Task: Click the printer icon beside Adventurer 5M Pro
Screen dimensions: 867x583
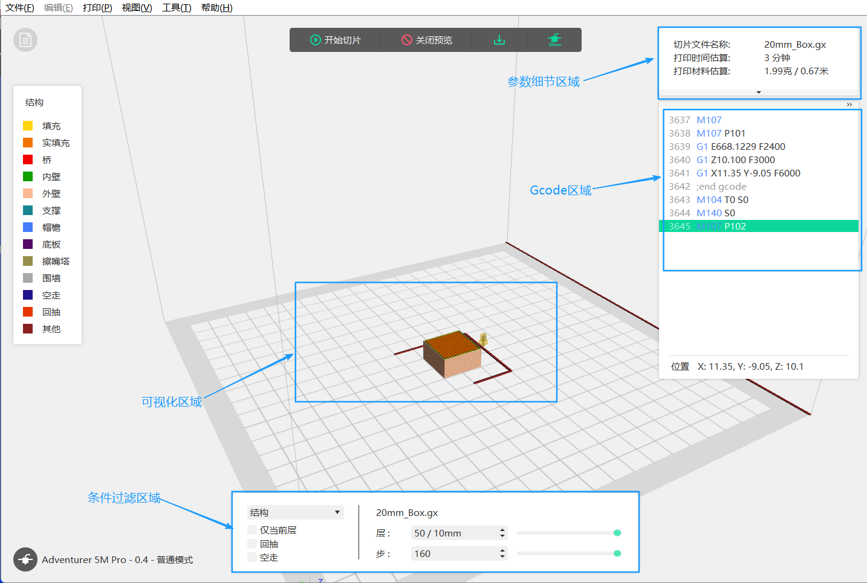Action: point(25,559)
